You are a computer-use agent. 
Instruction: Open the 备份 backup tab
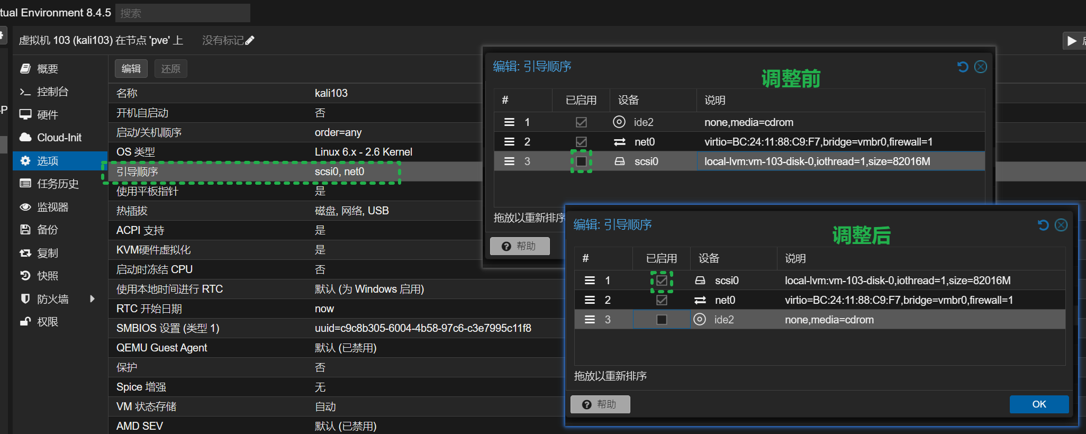tap(59, 230)
